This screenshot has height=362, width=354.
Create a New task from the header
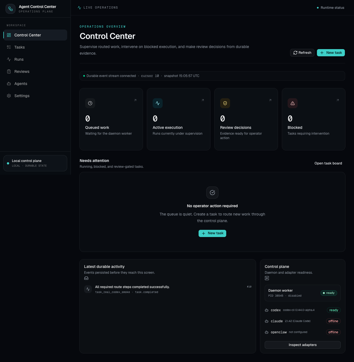(x=331, y=53)
